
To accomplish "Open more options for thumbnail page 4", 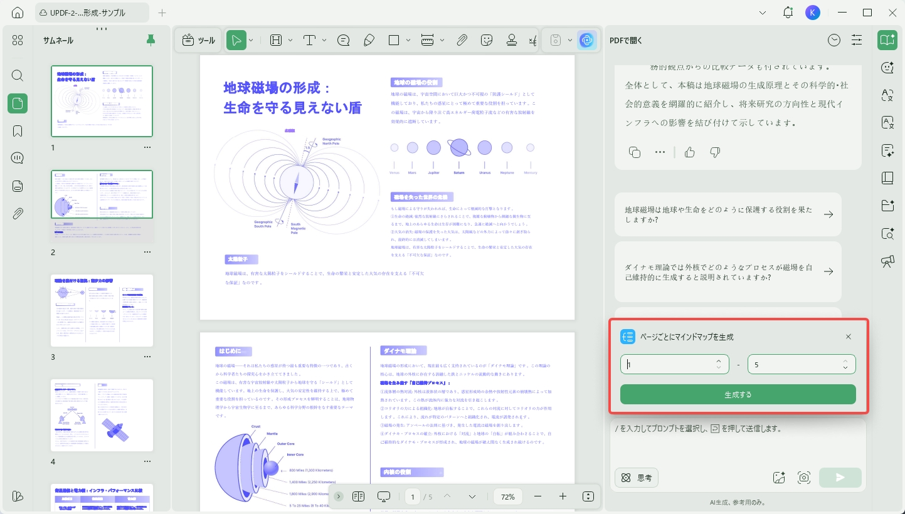I will 147,462.
